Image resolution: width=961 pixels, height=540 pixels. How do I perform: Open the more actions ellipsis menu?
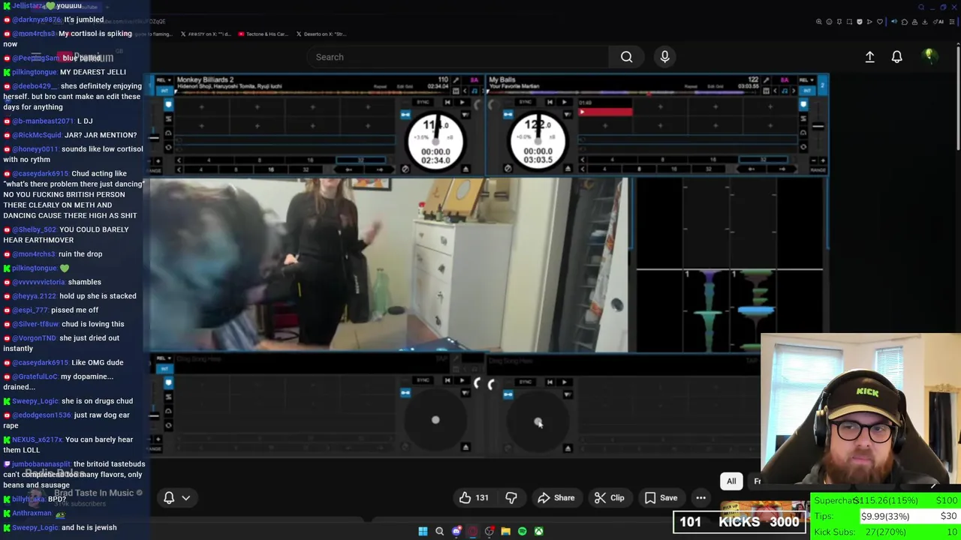pos(700,498)
